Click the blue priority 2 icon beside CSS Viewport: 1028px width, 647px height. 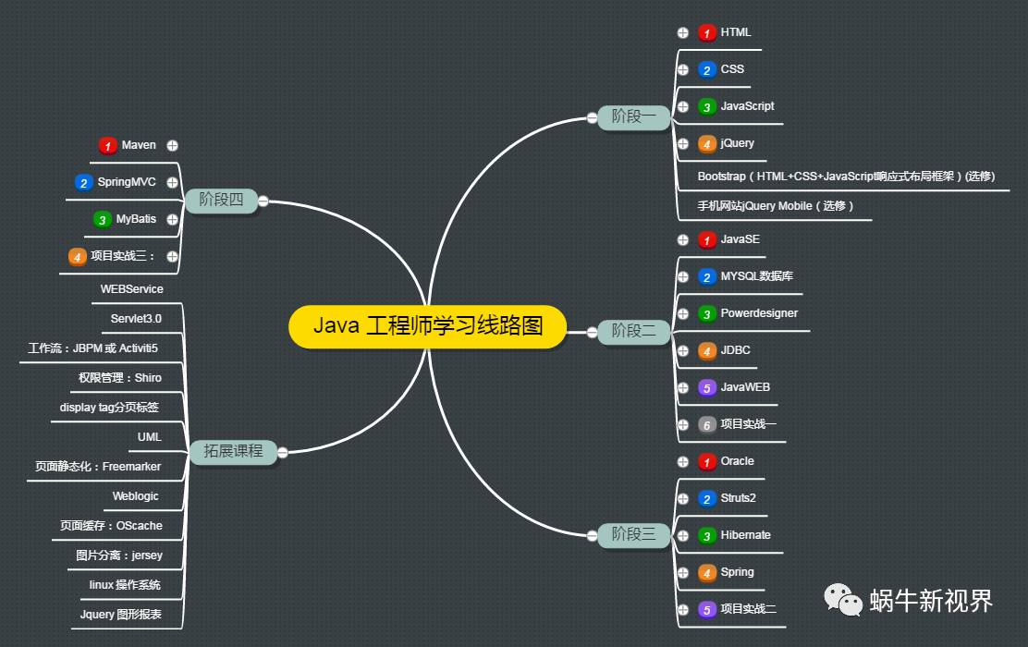coord(706,70)
